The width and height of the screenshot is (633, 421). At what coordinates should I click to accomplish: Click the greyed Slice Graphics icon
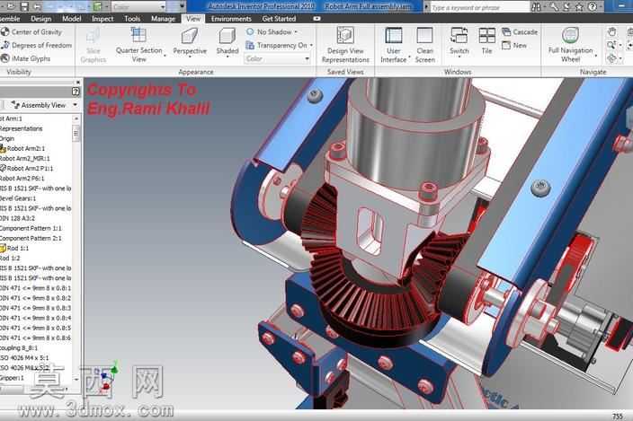tap(94, 36)
